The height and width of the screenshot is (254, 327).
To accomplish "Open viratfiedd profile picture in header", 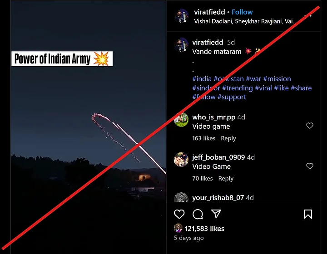I will (x=181, y=16).
